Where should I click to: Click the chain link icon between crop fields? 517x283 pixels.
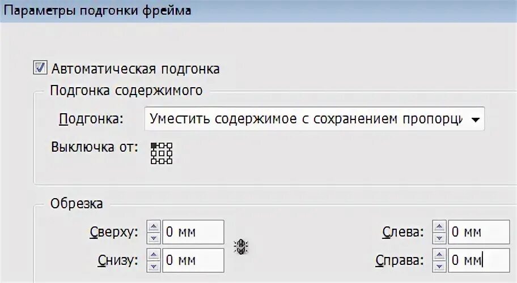[241, 246]
